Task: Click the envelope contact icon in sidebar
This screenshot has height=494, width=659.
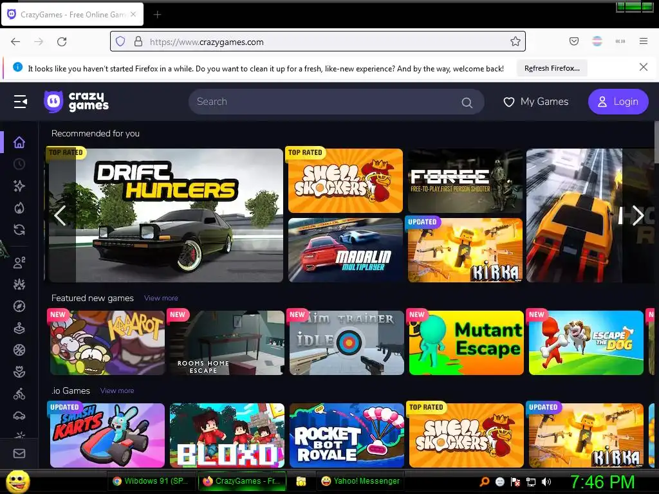Action: click(19, 453)
